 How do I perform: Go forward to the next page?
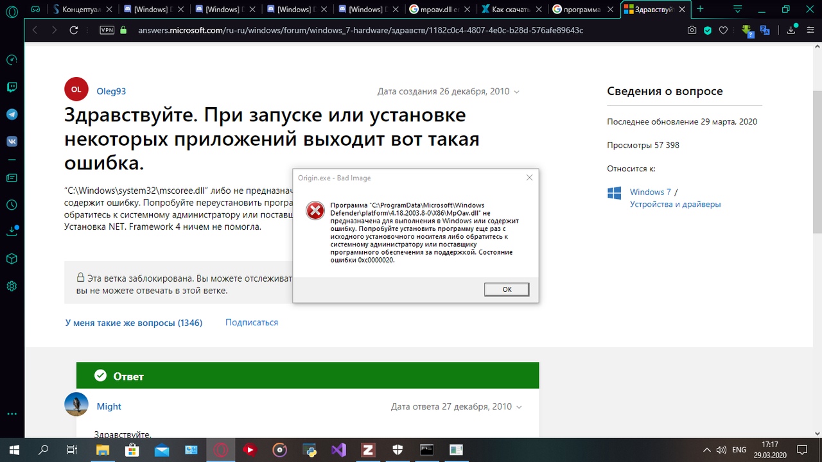pyautogui.click(x=54, y=30)
